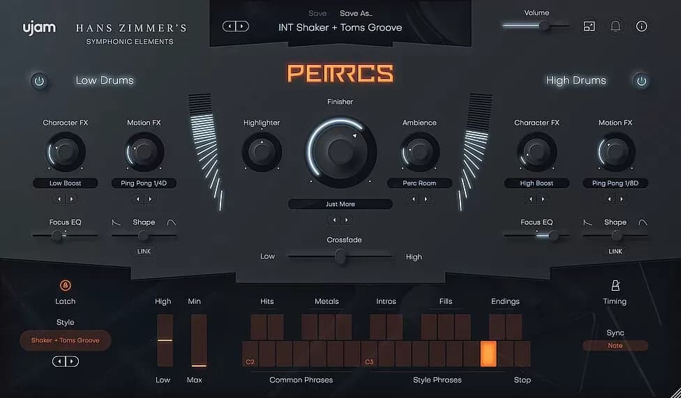Image resolution: width=681 pixels, height=398 pixels.
Task: Click the ujam logo
Action: click(x=39, y=28)
